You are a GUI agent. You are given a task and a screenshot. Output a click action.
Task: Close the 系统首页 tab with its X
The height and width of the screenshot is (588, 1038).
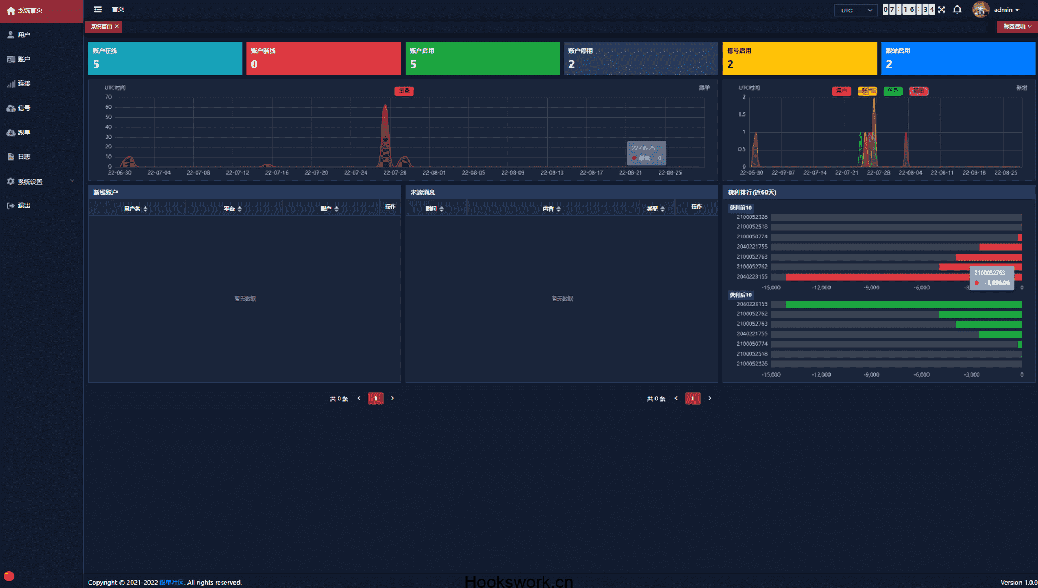pos(116,26)
